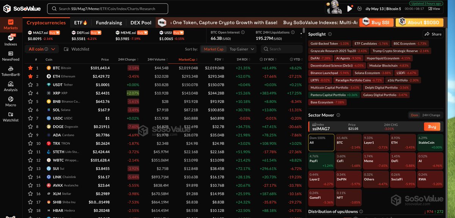
Task: Focus the top SSI/Mag7/Meme search box
Action: tap(107, 9)
